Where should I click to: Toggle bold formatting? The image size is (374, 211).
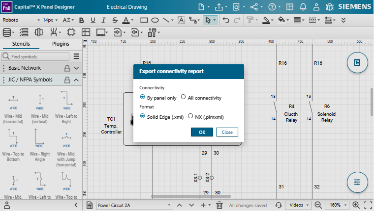pyautogui.click(x=82, y=20)
